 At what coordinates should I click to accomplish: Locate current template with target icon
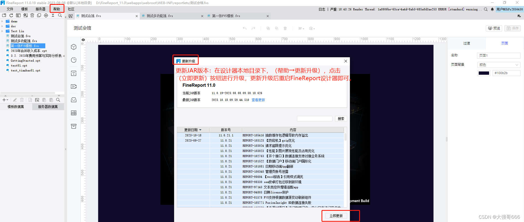[x=46, y=16]
